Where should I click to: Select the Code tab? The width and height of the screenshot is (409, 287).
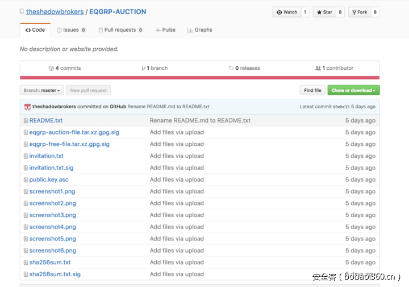tap(35, 30)
